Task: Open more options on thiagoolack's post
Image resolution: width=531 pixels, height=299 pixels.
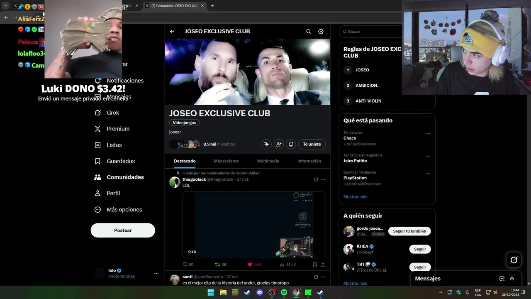Action: click(323, 179)
